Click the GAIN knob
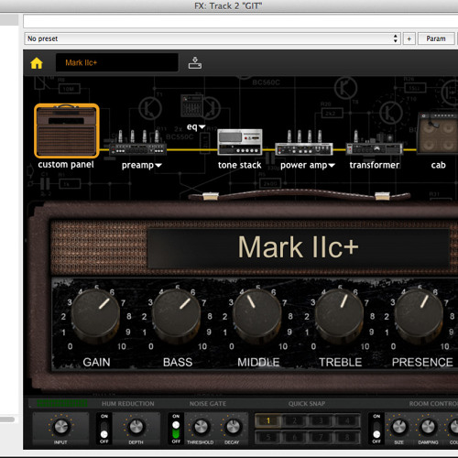The image size is (458, 458). 95,315
